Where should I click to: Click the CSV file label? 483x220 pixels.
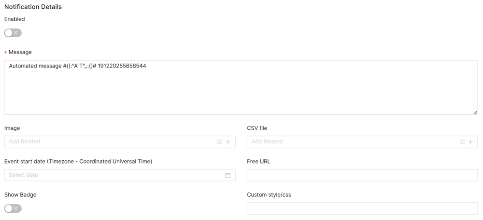(x=257, y=128)
